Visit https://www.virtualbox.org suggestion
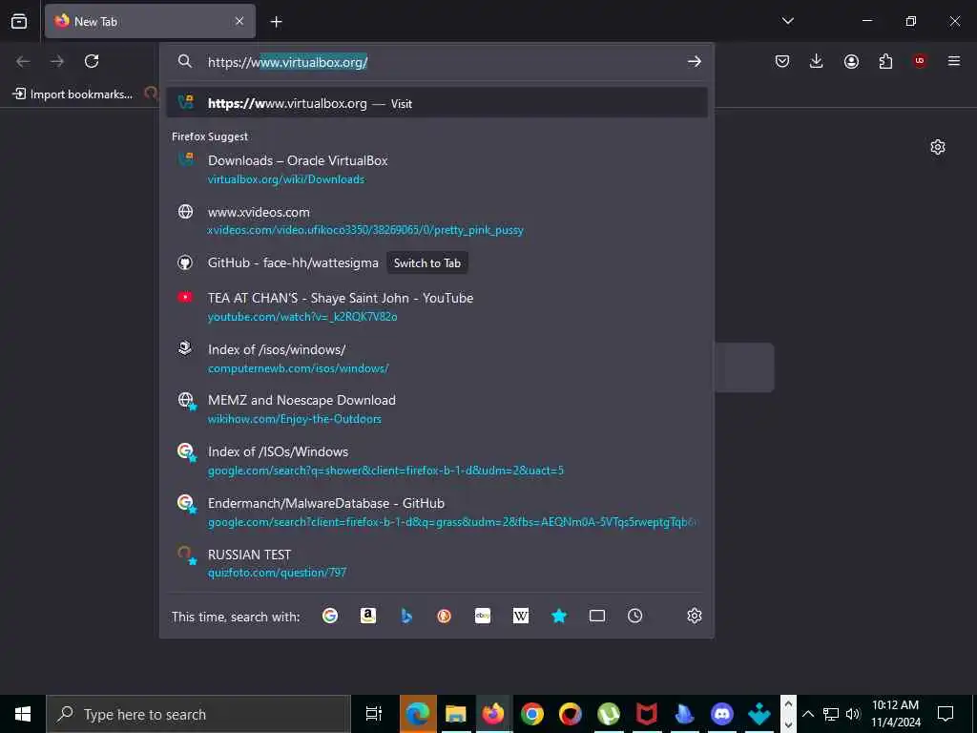 [437, 103]
